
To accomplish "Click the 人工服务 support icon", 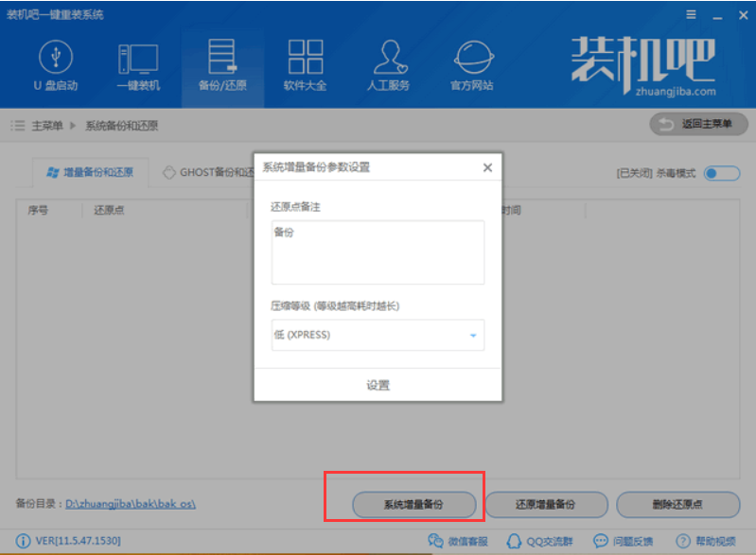I will 388,65.
